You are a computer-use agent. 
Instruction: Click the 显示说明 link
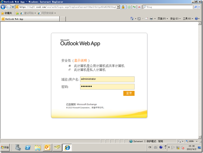tap(80, 60)
